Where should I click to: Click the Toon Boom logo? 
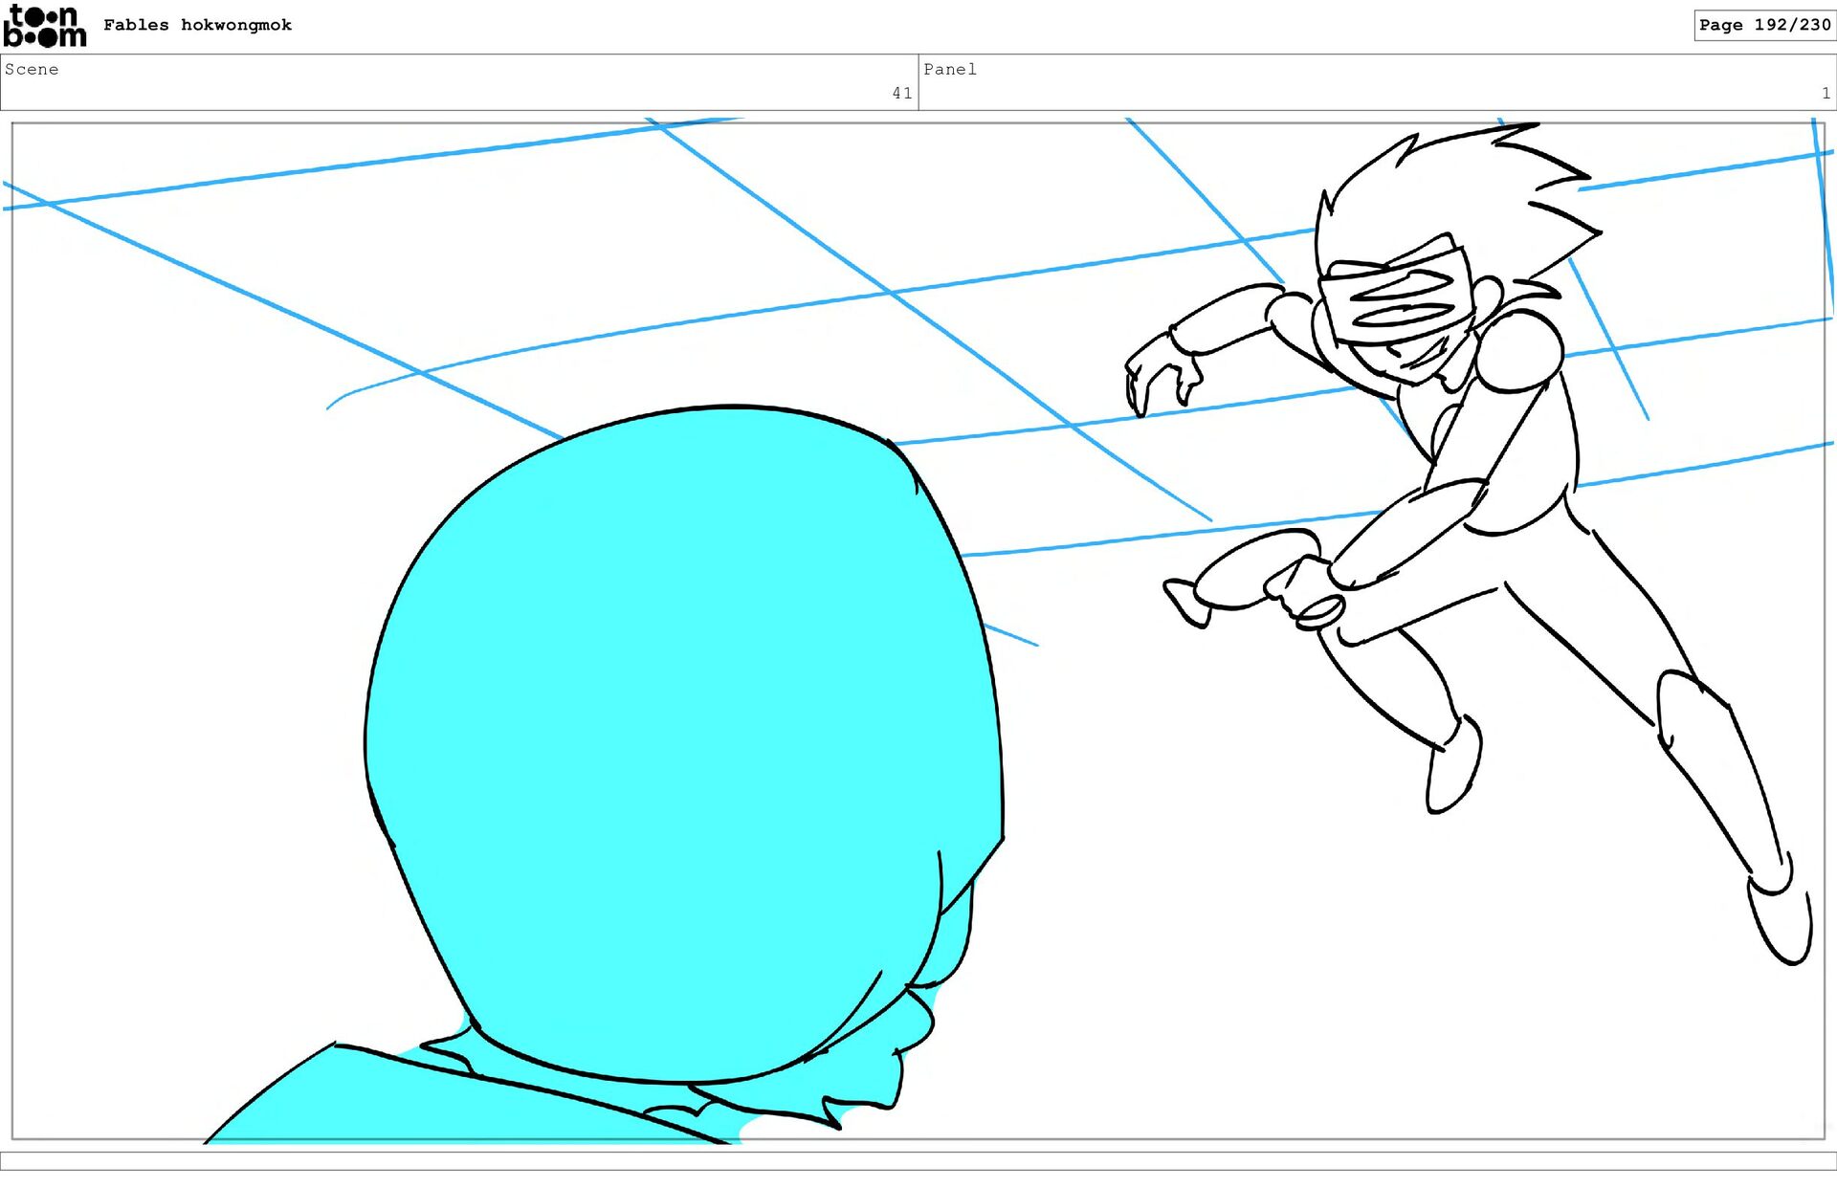[x=44, y=26]
